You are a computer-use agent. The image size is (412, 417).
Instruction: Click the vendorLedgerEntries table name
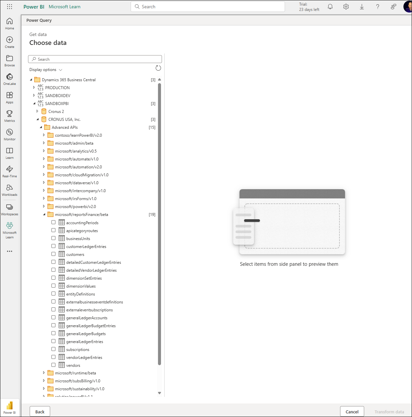(x=84, y=358)
